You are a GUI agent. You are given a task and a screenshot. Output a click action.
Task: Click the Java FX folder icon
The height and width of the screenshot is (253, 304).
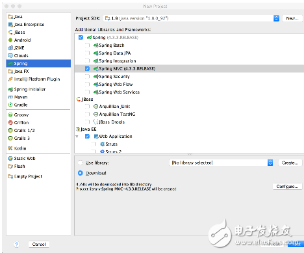[10, 72]
